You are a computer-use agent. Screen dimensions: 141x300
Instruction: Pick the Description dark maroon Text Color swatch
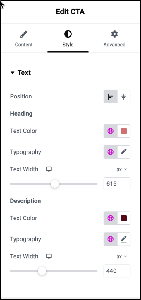pyautogui.click(x=124, y=218)
